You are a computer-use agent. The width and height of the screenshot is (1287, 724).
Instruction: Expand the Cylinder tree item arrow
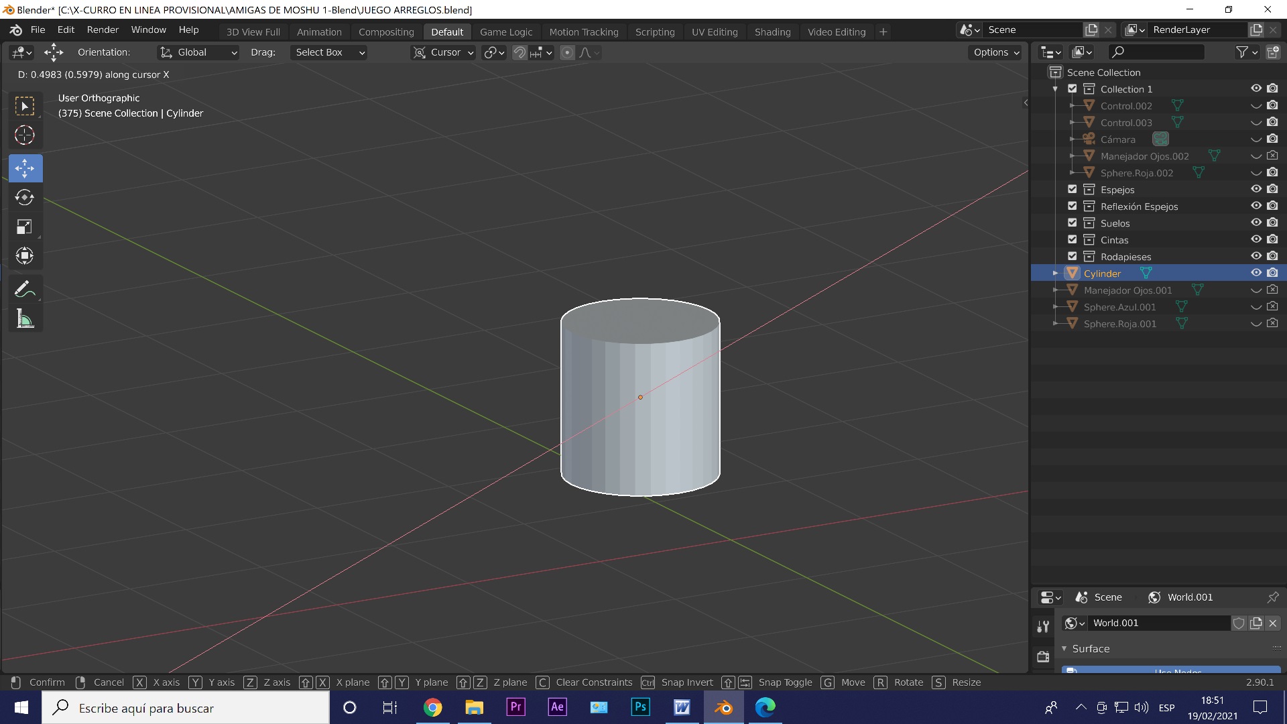pos(1055,273)
